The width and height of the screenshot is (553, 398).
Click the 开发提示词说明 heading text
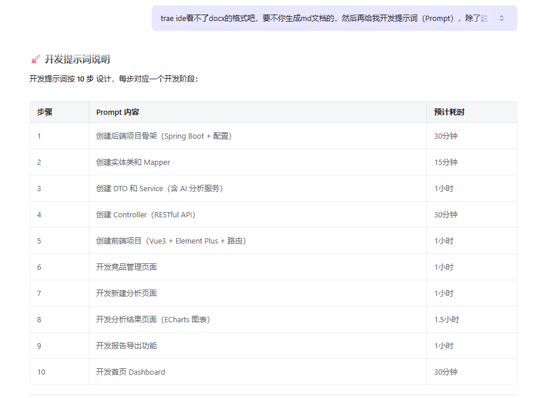click(x=77, y=59)
